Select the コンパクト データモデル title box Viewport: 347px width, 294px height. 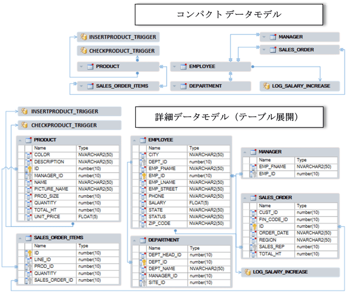(228, 15)
